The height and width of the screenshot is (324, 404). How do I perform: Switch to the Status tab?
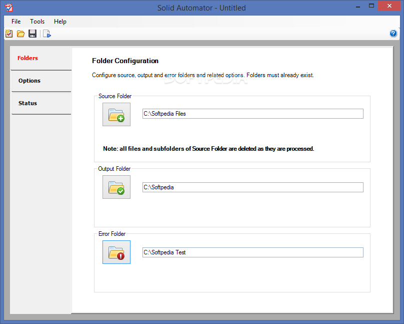point(41,104)
